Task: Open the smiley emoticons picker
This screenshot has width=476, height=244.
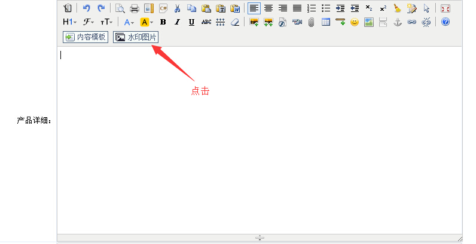Action: 354,22
